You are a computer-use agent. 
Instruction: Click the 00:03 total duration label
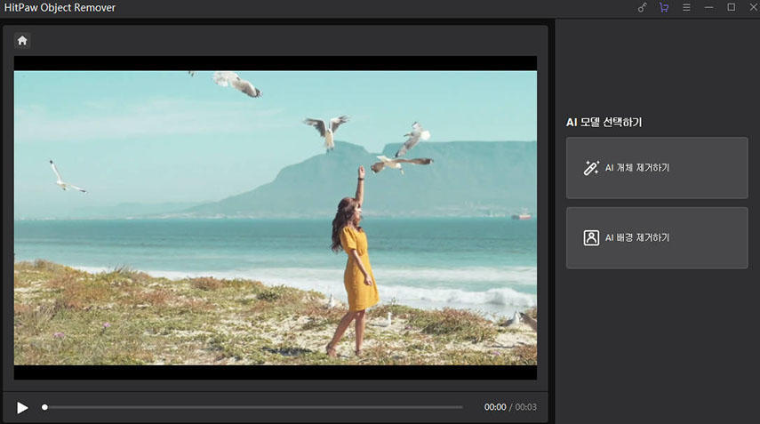tap(526, 407)
